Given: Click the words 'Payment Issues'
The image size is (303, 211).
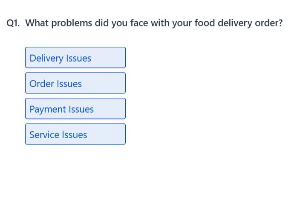Looking at the screenshot, I should pos(61,109).
